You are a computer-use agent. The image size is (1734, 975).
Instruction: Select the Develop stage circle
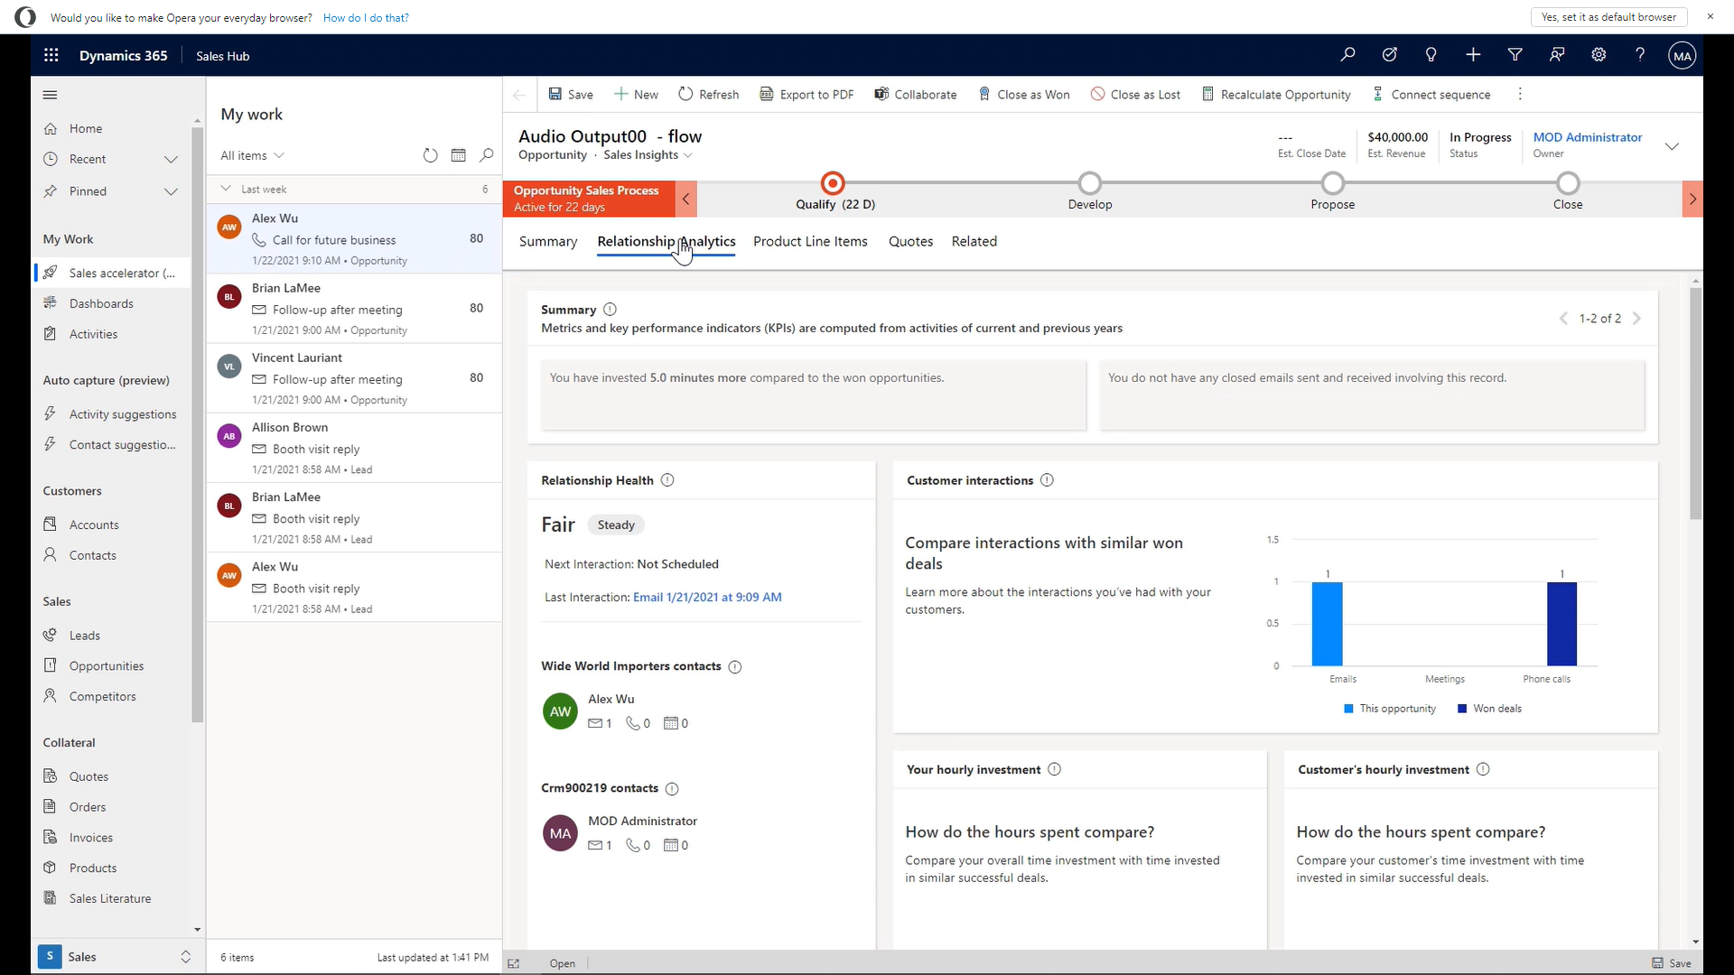click(x=1090, y=184)
